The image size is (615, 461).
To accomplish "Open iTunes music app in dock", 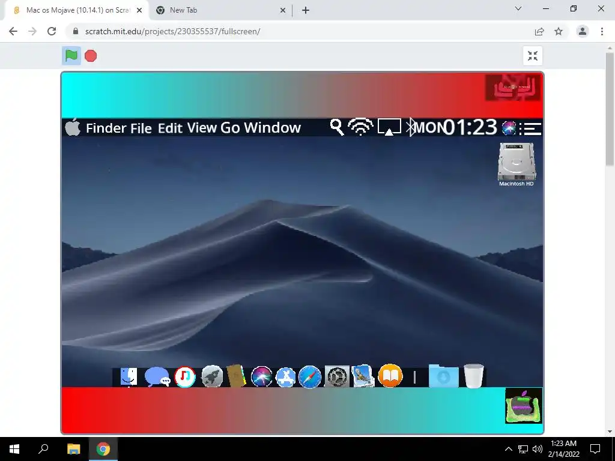I will click(185, 377).
